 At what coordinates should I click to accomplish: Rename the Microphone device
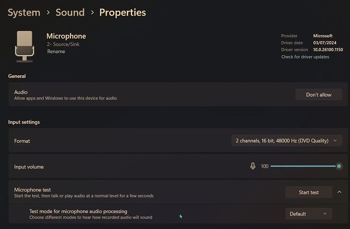[56, 51]
